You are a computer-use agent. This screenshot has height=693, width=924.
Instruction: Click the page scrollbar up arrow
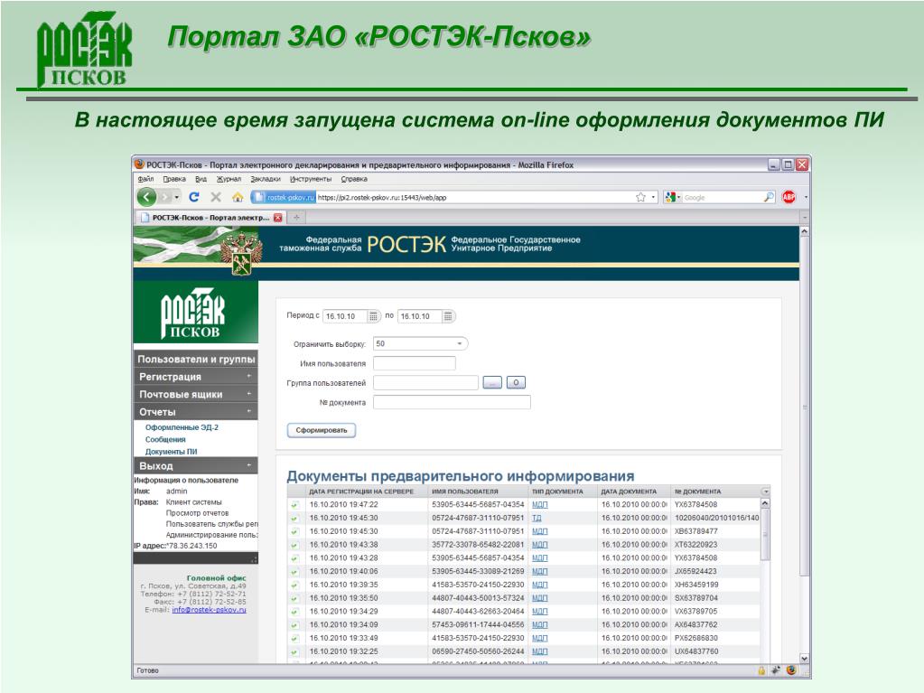click(x=805, y=231)
